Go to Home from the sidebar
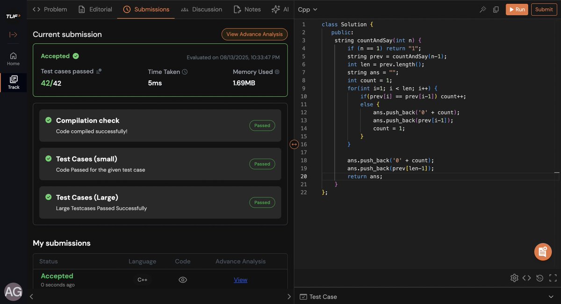561x304 pixels. [x=13, y=58]
